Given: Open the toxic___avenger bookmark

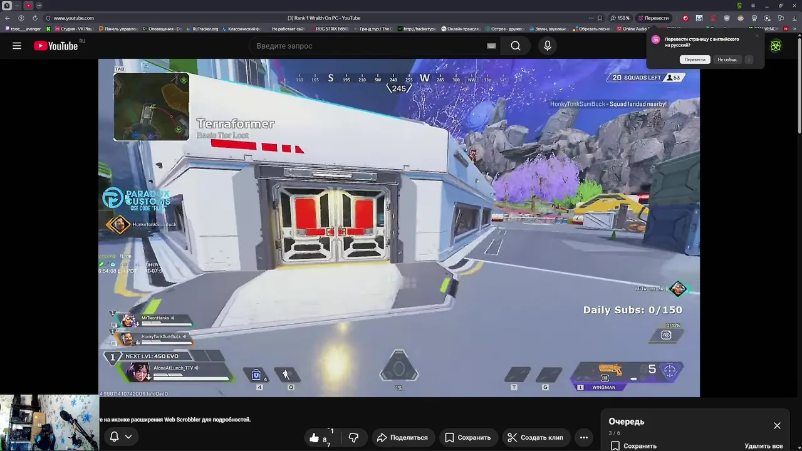Looking at the screenshot, I should [x=23, y=29].
